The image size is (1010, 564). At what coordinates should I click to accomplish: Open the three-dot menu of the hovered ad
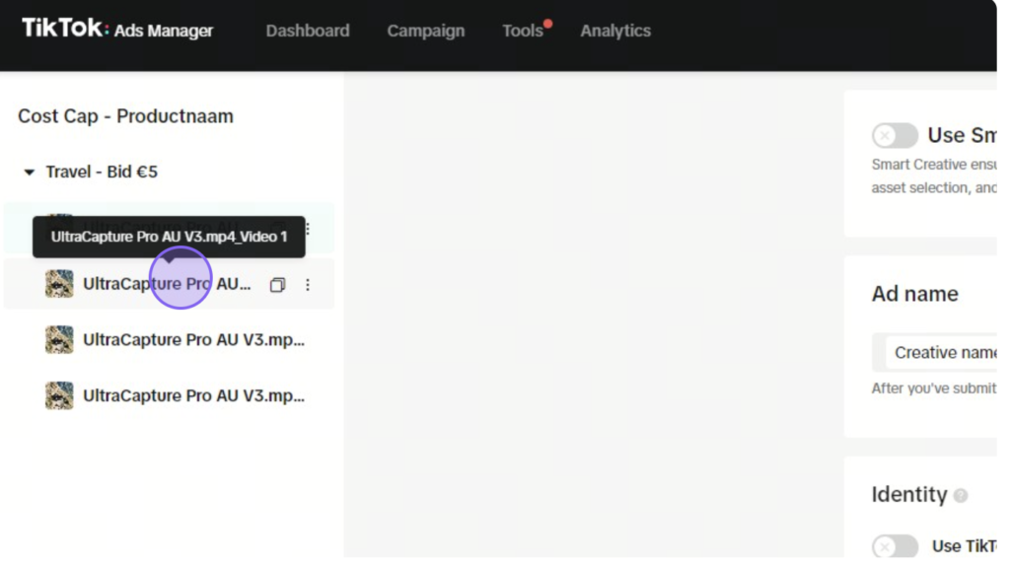coord(308,285)
